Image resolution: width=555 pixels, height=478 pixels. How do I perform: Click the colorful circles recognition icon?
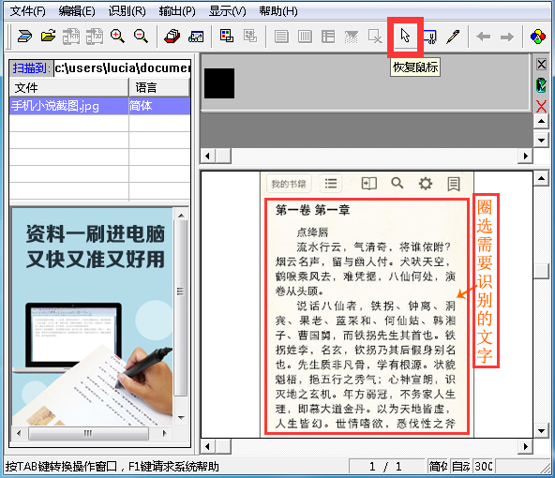tap(538, 37)
